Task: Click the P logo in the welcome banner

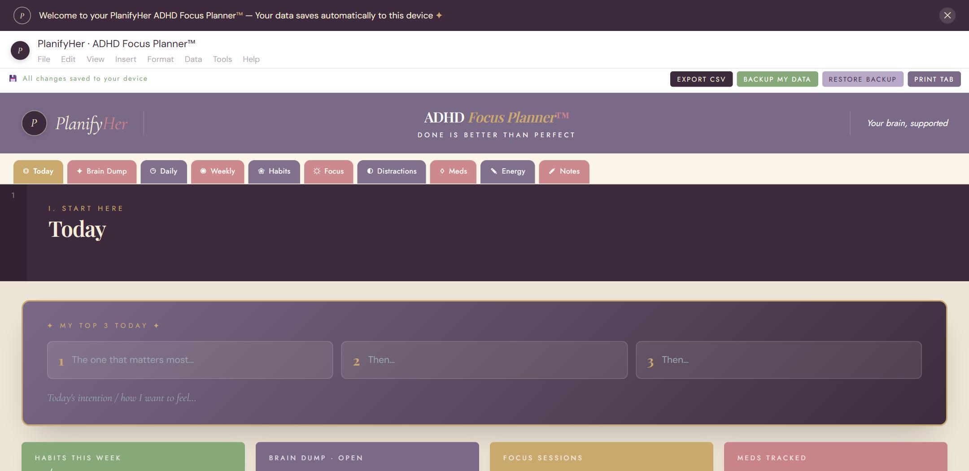Action: [22, 15]
